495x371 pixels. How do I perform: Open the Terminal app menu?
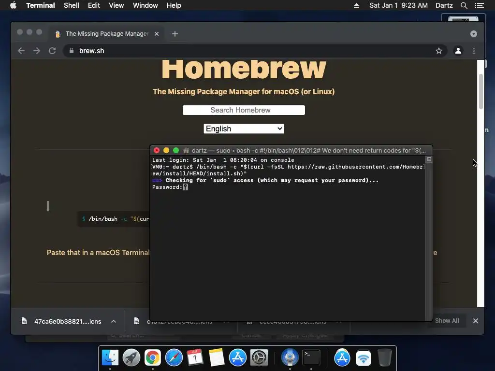point(41,5)
